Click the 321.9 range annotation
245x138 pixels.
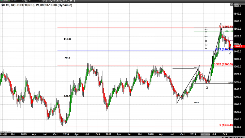pos(67,96)
